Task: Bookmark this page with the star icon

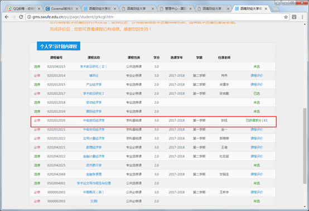Action: click(286, 17)
